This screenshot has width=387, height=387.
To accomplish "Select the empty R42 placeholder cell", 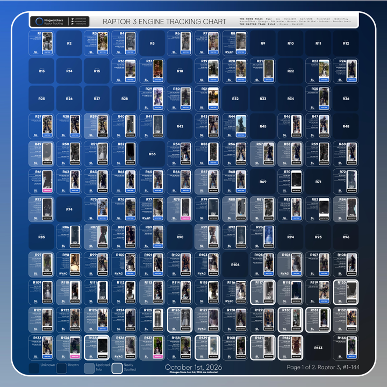I will [x=180, y=126].
